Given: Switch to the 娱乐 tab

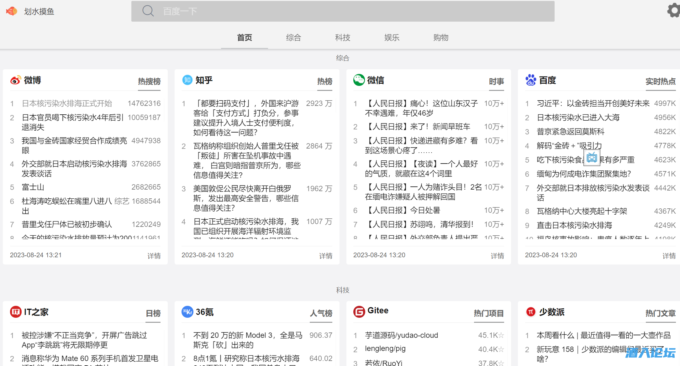Looking at the screenshot, I should 392,38.
